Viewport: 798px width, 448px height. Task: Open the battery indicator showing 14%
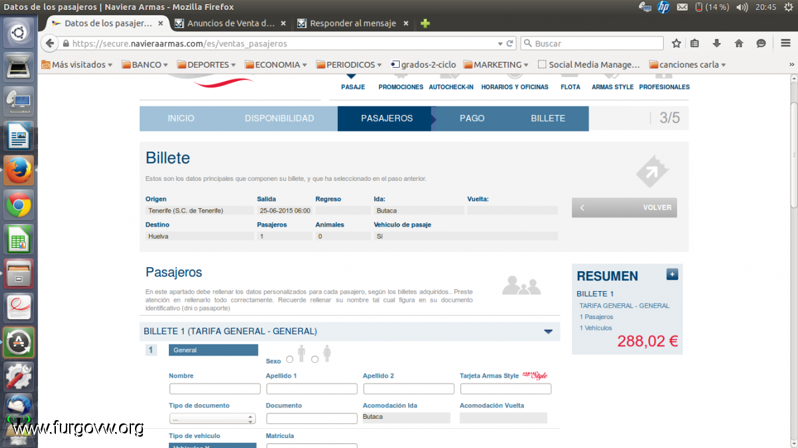click(x=712, y=7)
